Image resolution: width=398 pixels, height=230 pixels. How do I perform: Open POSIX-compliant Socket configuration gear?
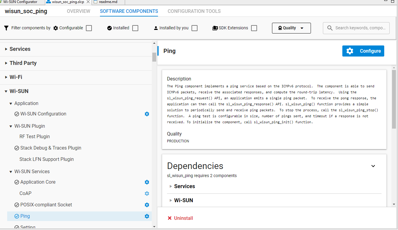click(x=147, y=205)
